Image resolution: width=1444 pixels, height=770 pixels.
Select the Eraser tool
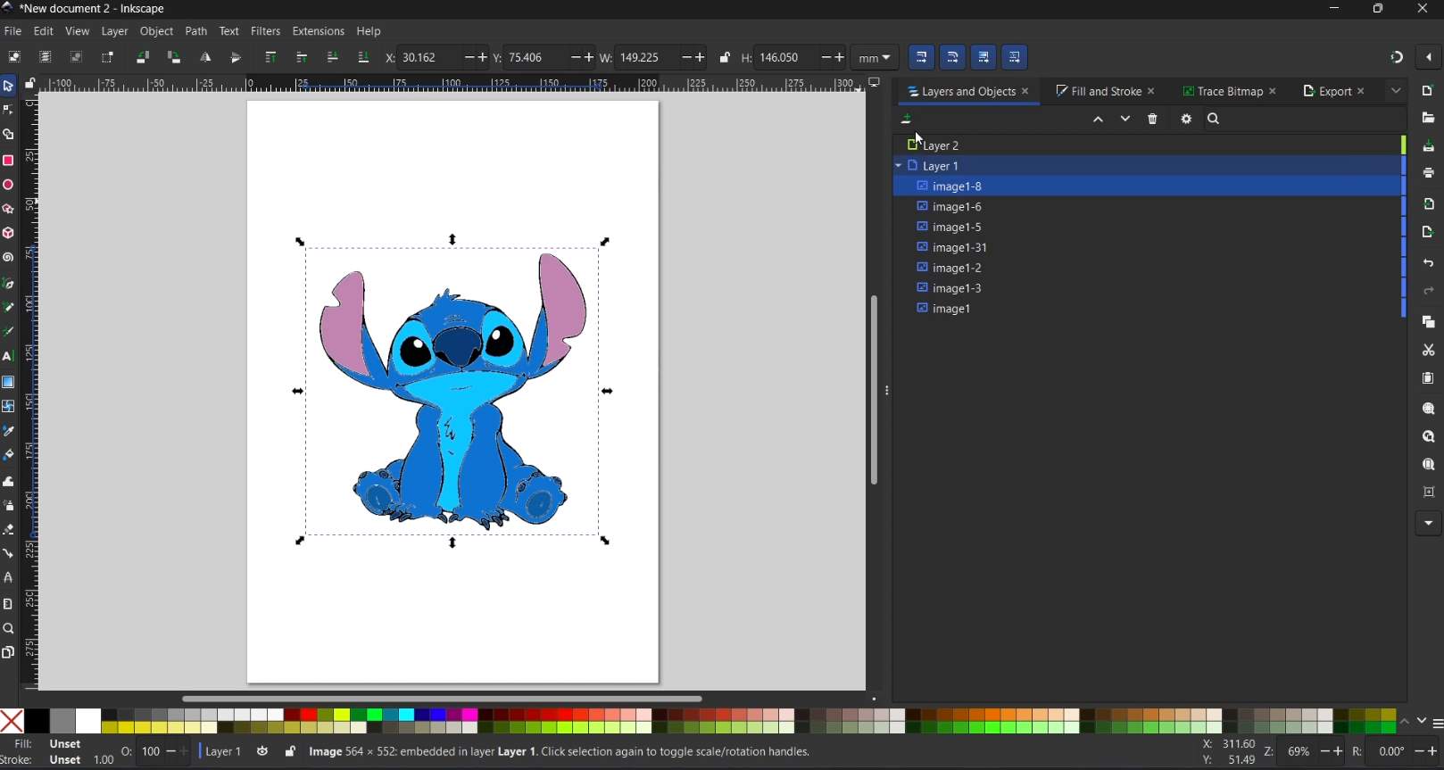tap(8, 530)
